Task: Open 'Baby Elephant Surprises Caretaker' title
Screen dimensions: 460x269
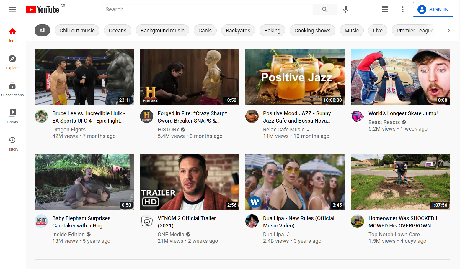Action: click(x=81, y=222)
